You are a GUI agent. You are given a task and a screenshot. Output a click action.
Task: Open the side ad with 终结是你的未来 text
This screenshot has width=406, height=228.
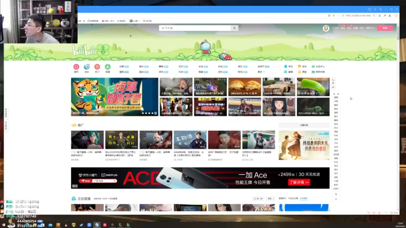point(304,145)
